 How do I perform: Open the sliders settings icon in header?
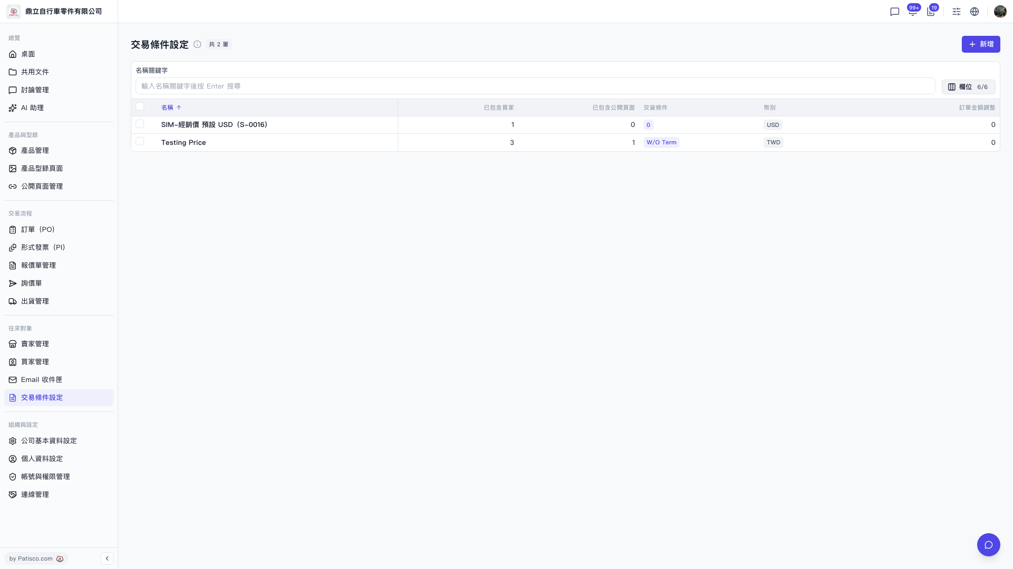tap(957, 12)
